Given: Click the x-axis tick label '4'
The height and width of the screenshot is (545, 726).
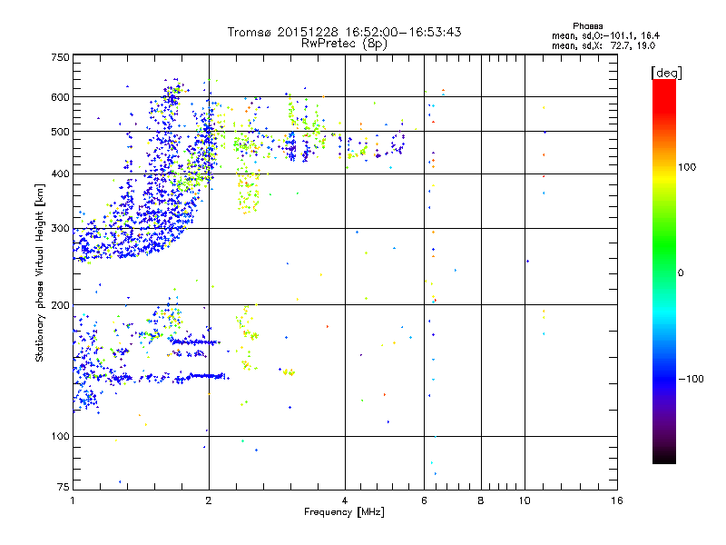Looking at the screenshot, I should click(345, 500).
